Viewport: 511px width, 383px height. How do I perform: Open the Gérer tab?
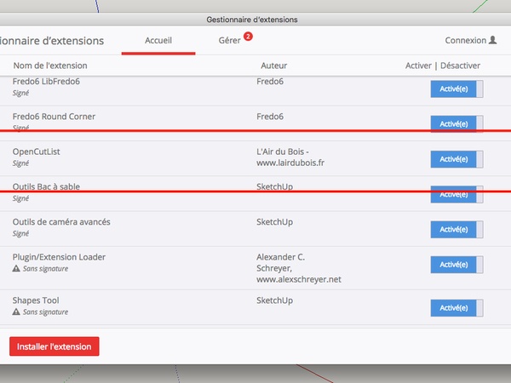[229, 40]
